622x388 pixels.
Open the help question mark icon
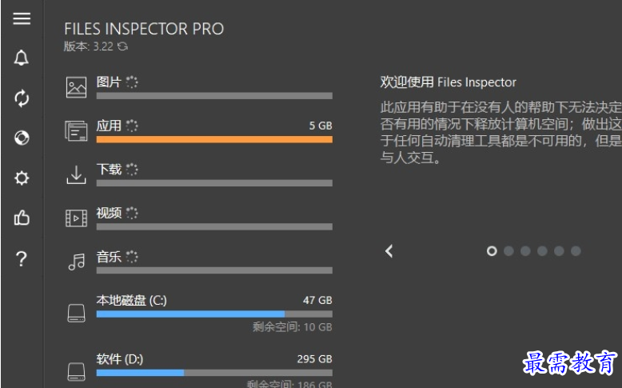click(22, 258)
